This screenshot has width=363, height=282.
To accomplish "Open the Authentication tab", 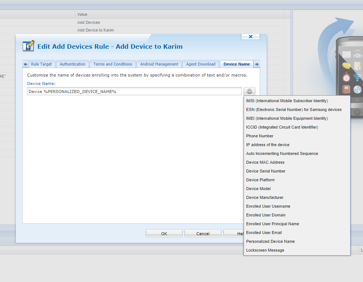I will [x=73, y=64].
